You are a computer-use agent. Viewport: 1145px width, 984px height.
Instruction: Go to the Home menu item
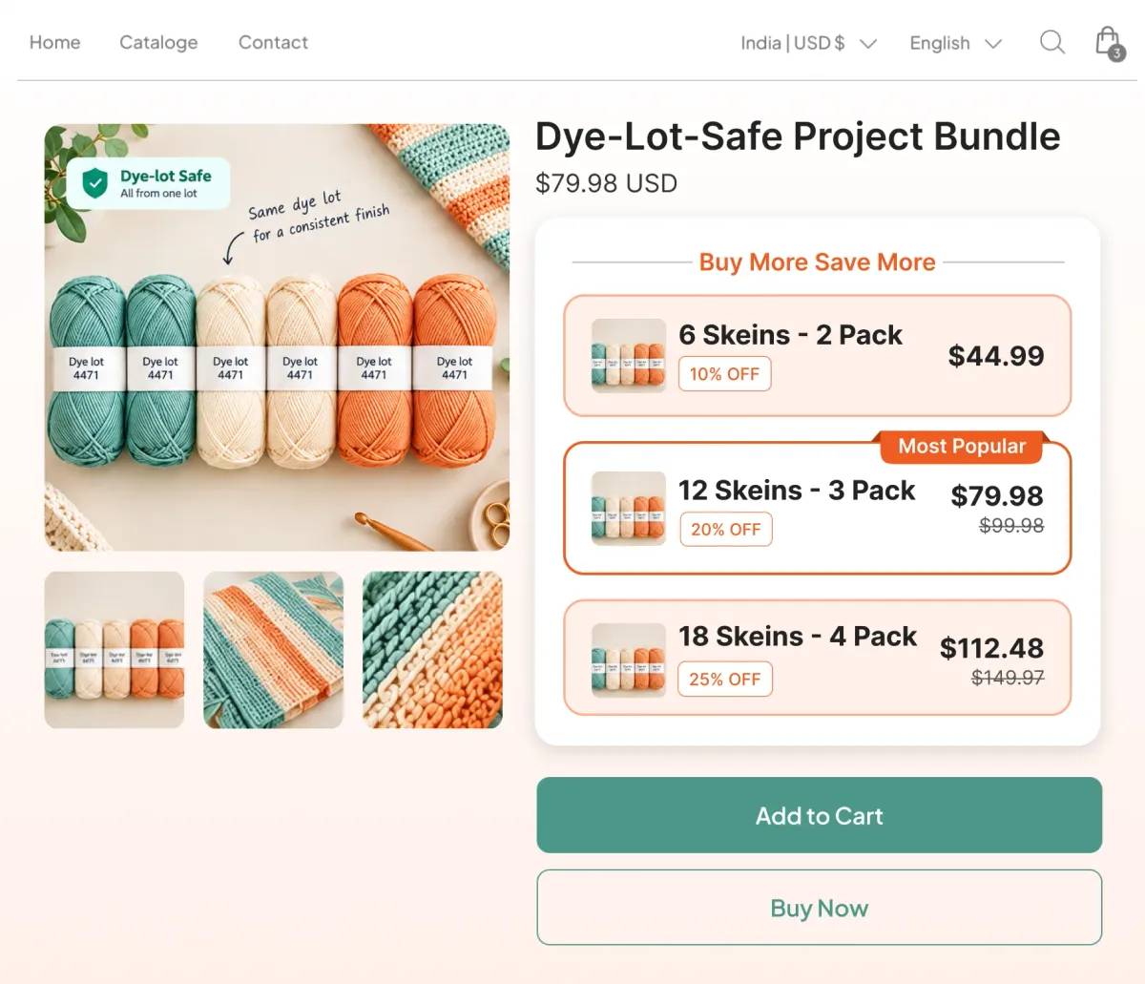coord(54,42)
